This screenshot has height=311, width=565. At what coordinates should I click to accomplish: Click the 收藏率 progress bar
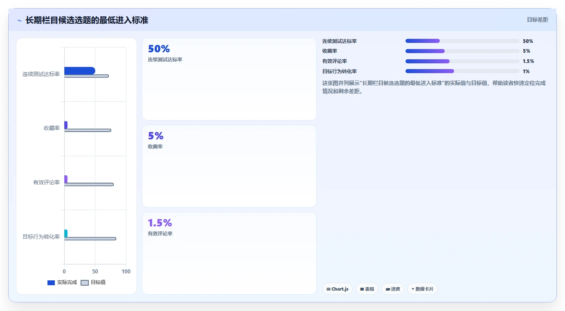point(462,51)
